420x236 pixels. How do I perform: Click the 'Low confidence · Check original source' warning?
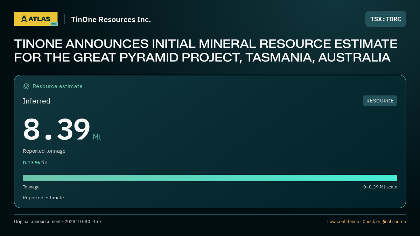(x=366, y=222)
